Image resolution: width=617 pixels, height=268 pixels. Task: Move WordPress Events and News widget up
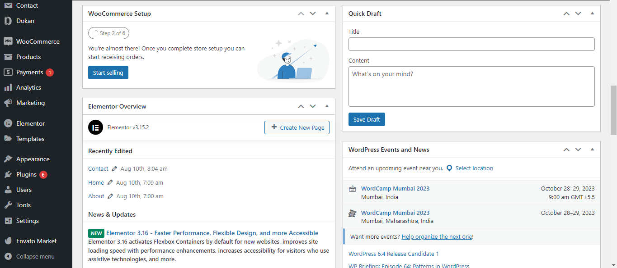tap(566, 150)
